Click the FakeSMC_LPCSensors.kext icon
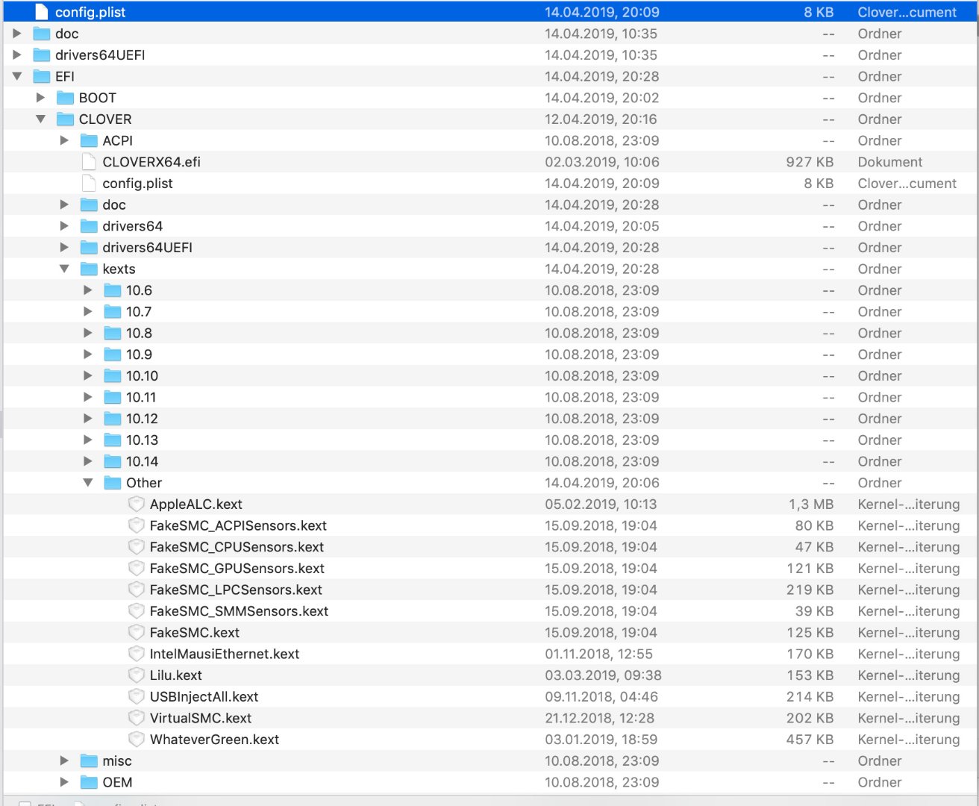979x806 pixels. (136, 590)
